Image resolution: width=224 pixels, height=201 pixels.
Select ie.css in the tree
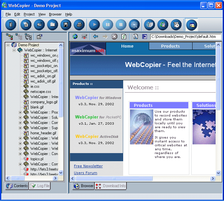(x=35, y=86)
